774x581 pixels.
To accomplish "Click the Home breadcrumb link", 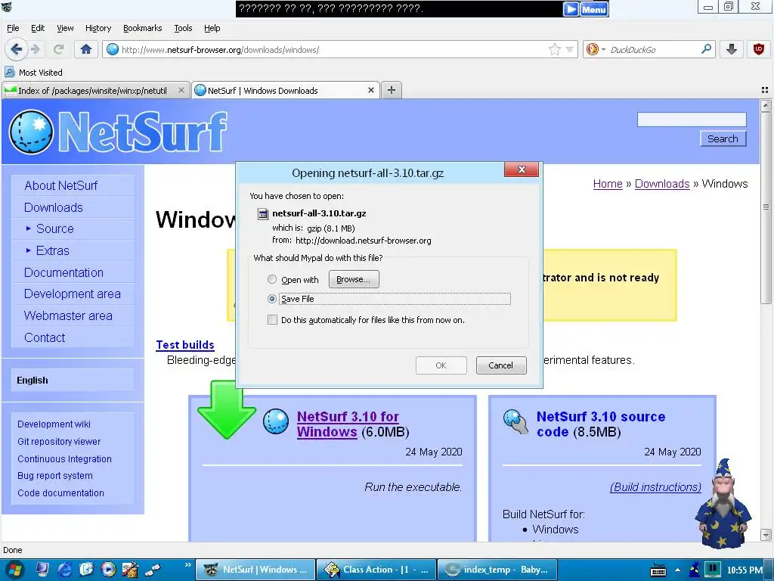I will (608, 184).
